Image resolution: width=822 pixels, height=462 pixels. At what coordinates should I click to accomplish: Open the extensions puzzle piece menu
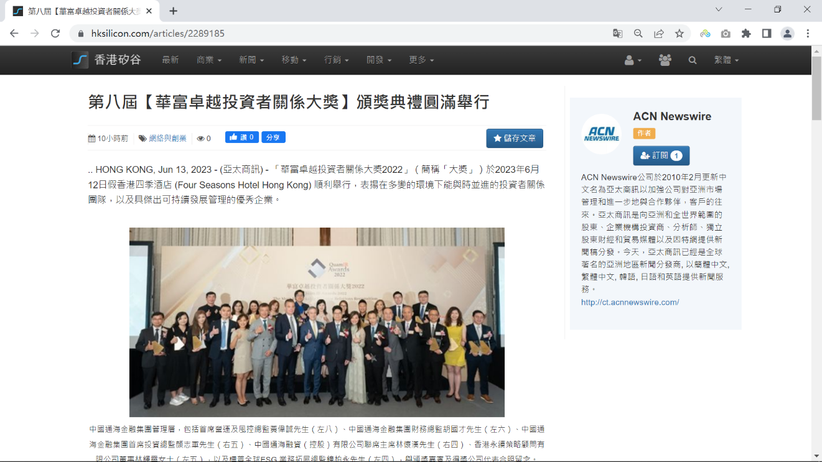click(746, 34)
